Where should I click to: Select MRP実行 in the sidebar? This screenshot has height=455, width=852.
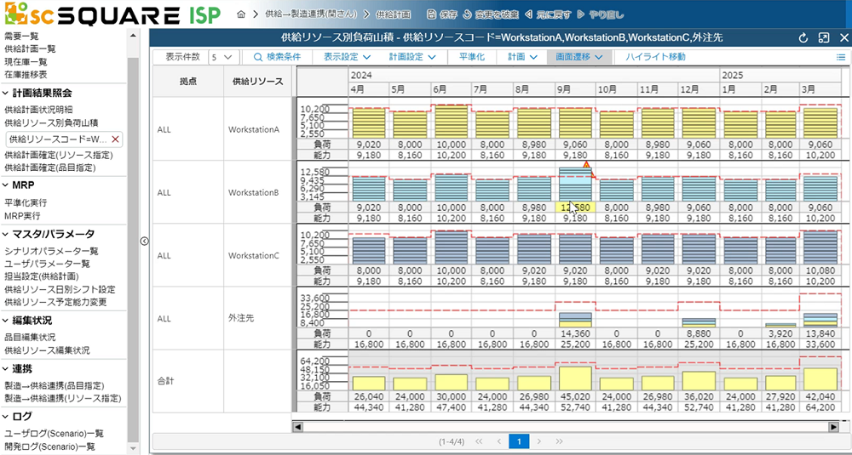click(22, 216)
